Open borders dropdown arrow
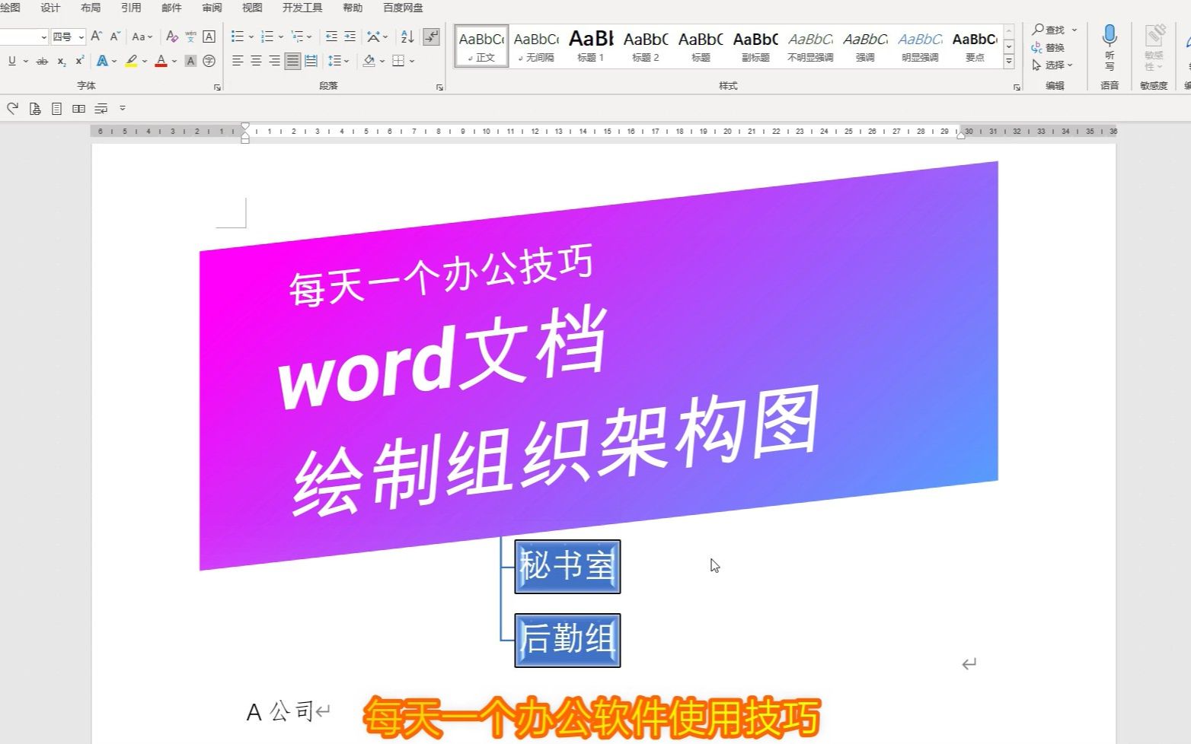Screen dimensions: 1191x744 412,61
